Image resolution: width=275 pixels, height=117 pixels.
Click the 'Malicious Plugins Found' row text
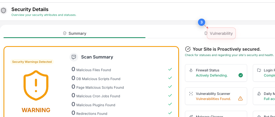[96, 105]
